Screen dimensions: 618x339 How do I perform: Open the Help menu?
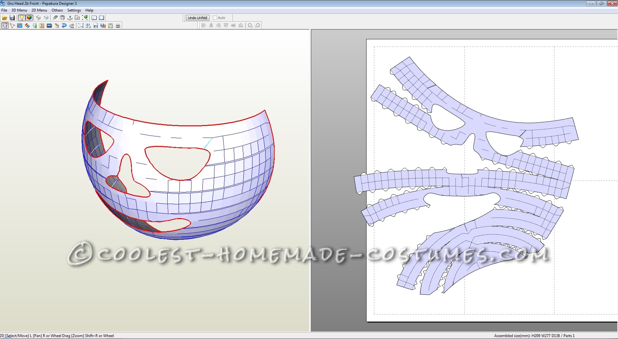click(x=89, y=10)
